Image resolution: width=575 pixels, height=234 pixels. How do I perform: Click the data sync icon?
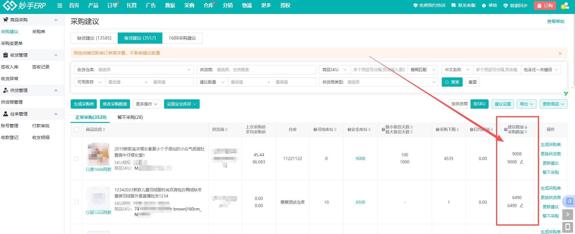[x=506, y=6]
